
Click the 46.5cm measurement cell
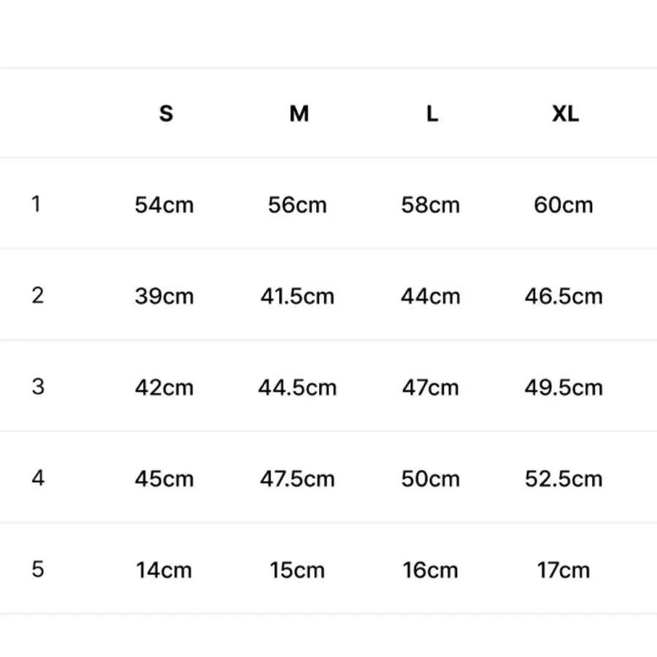point(564,296)
